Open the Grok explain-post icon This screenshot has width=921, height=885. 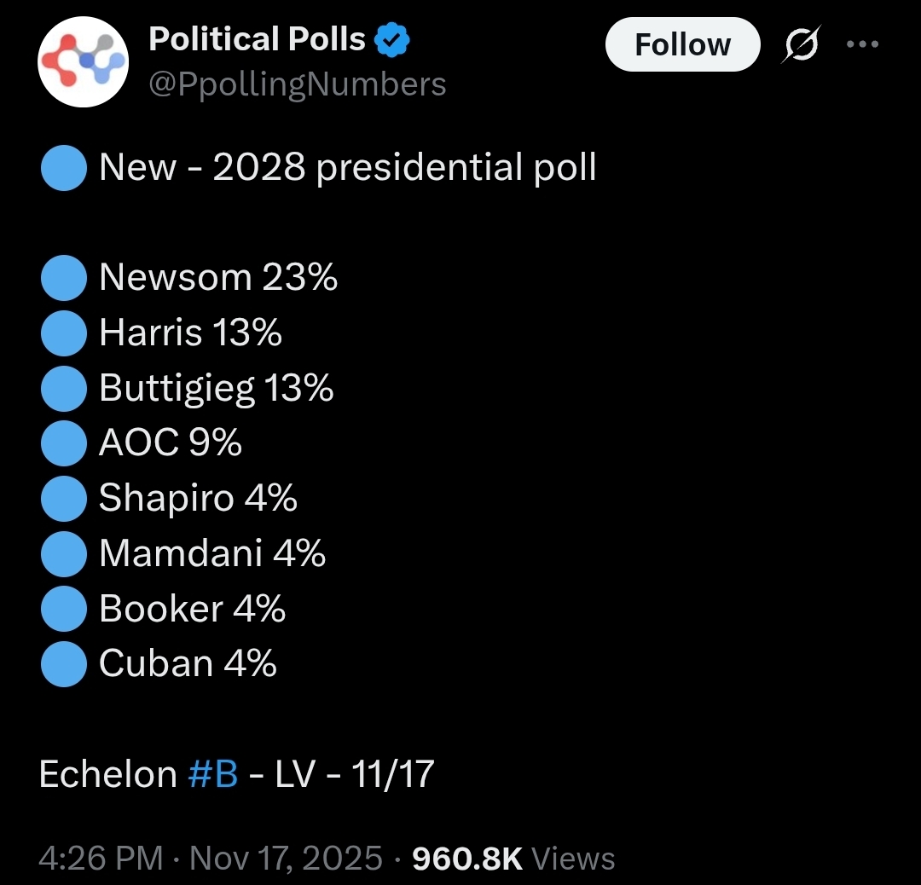tap(803, 44)
